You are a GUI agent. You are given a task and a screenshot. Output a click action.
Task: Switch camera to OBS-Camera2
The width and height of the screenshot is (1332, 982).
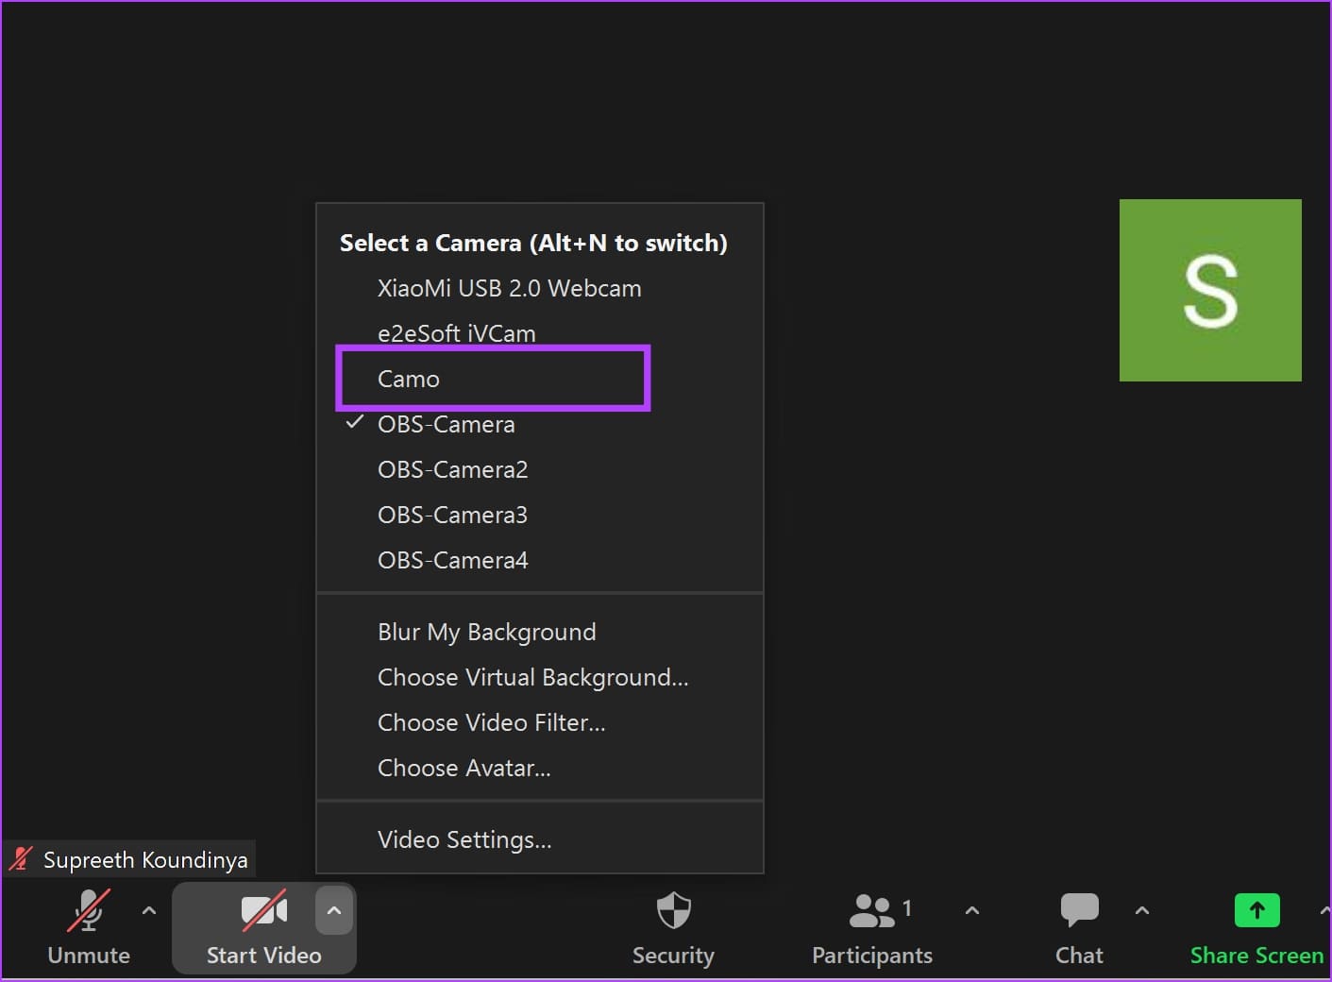click(x=540, y=469)
